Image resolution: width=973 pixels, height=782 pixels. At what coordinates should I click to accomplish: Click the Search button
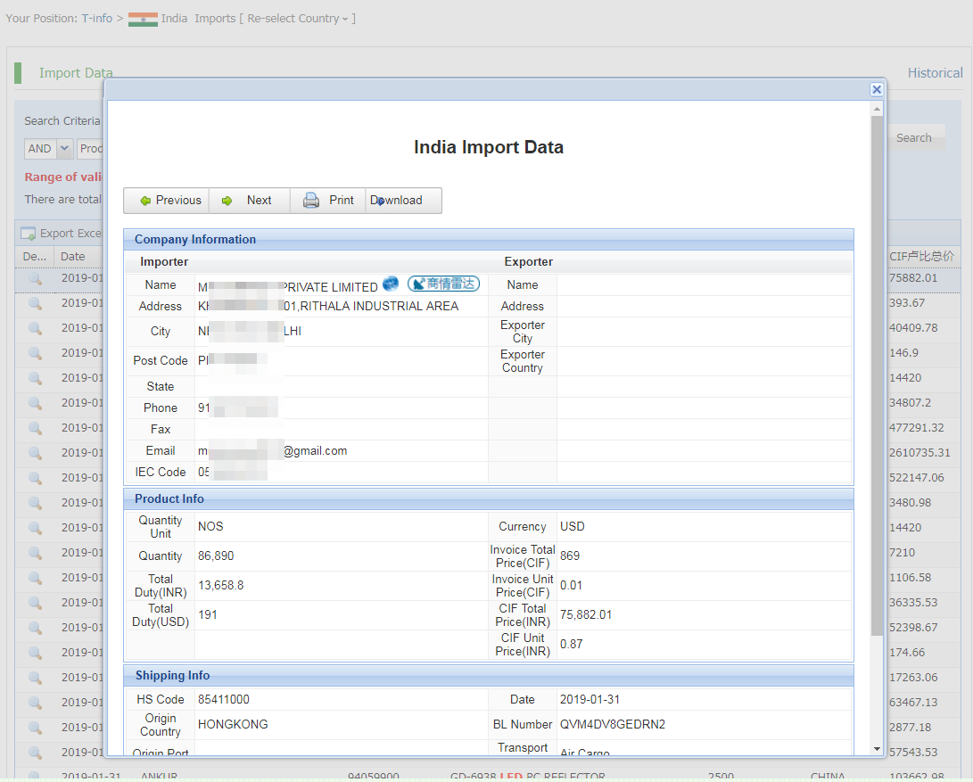913,138
